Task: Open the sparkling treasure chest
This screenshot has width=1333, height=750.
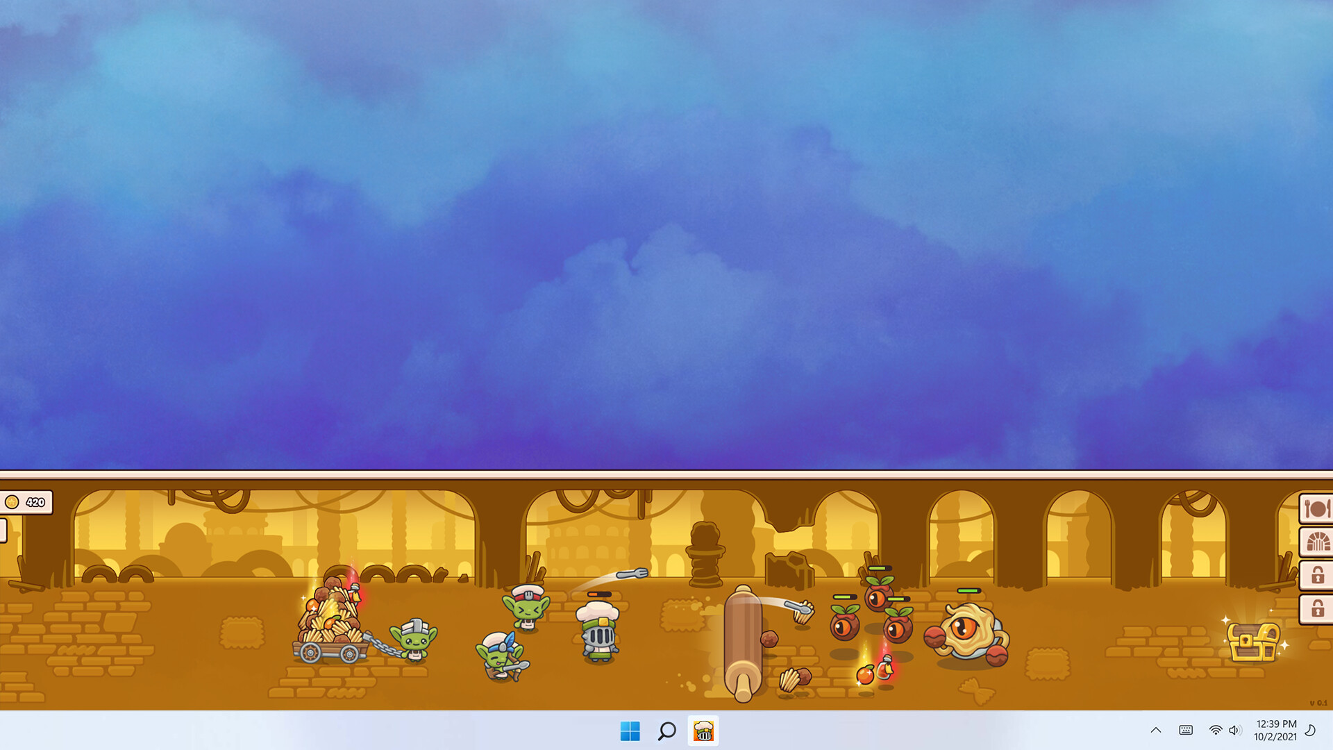Action: pos(1254,640)
